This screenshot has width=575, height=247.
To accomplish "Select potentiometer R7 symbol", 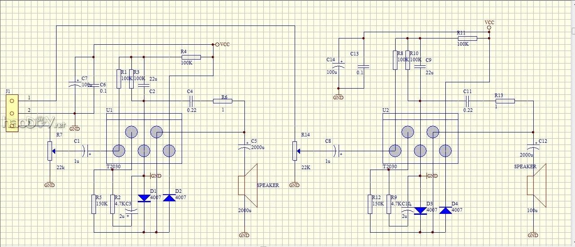I will [49, 151].
